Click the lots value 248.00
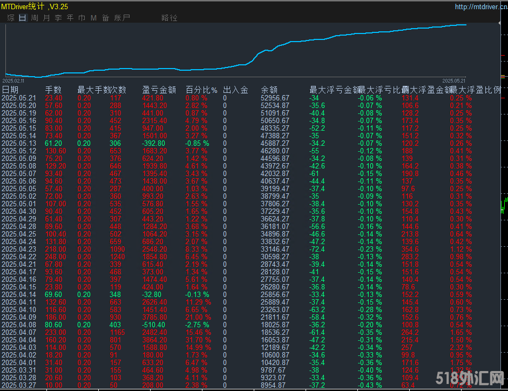Image resolution: width=508 pixels, height=391 pixels. click(56, 257)
